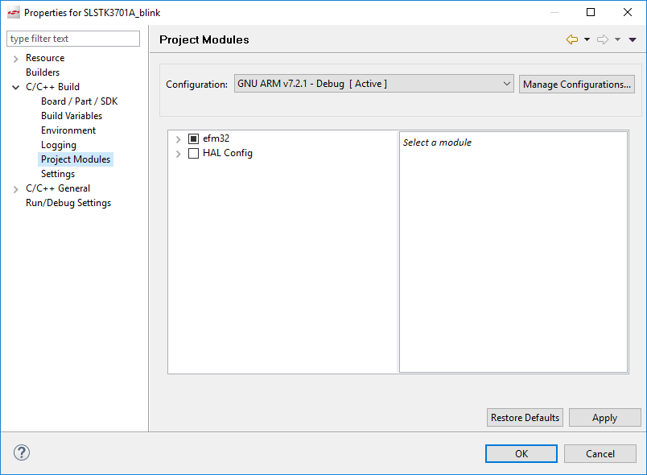
Task: Click Manage Configurations button
Action: (x=576, y=83)
